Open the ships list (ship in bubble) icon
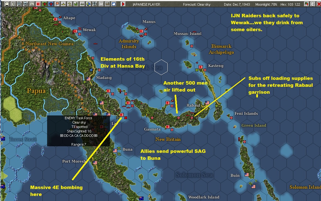Viewport: 321px width, 201px height. click(x=25, y=4)
